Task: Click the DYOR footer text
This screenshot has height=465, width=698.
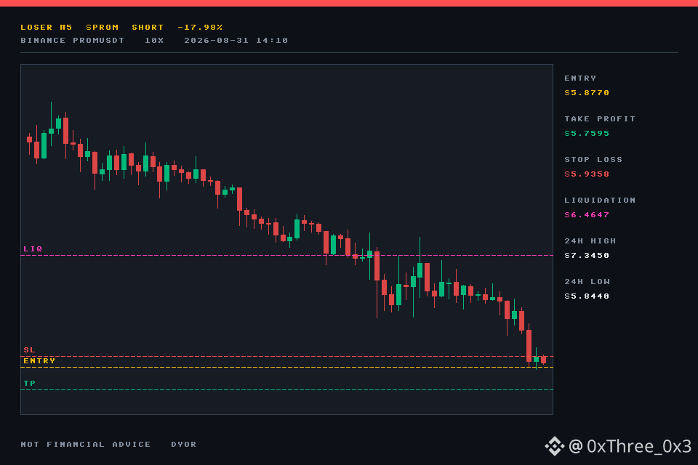Action: coord(184,445)
